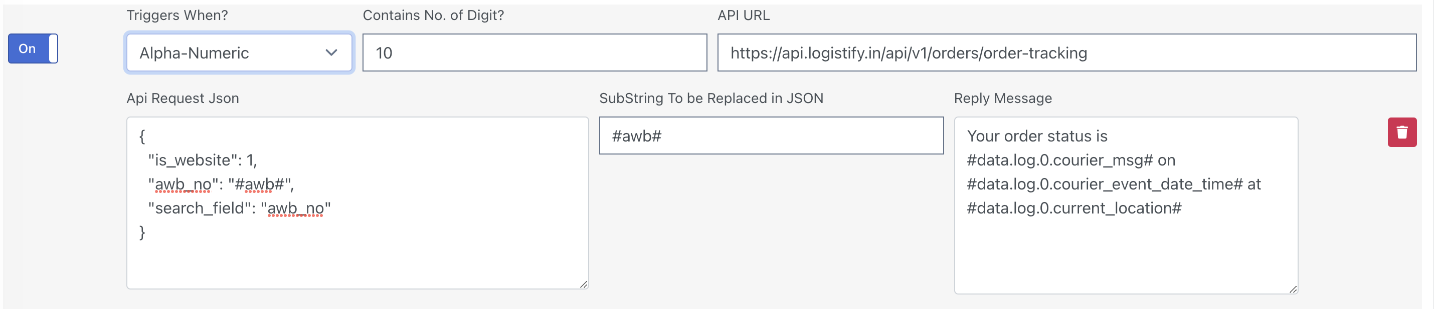Place cursor on the "is_website": 1 line

pos(202,160)
